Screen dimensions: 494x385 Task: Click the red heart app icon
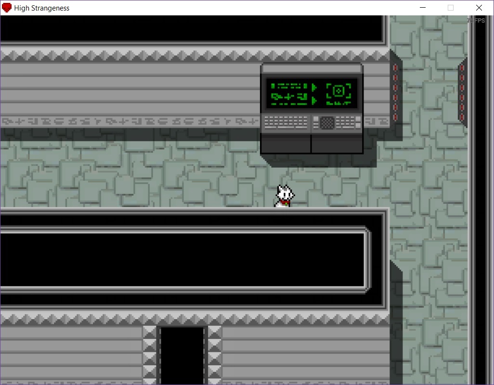pos(7,8)
